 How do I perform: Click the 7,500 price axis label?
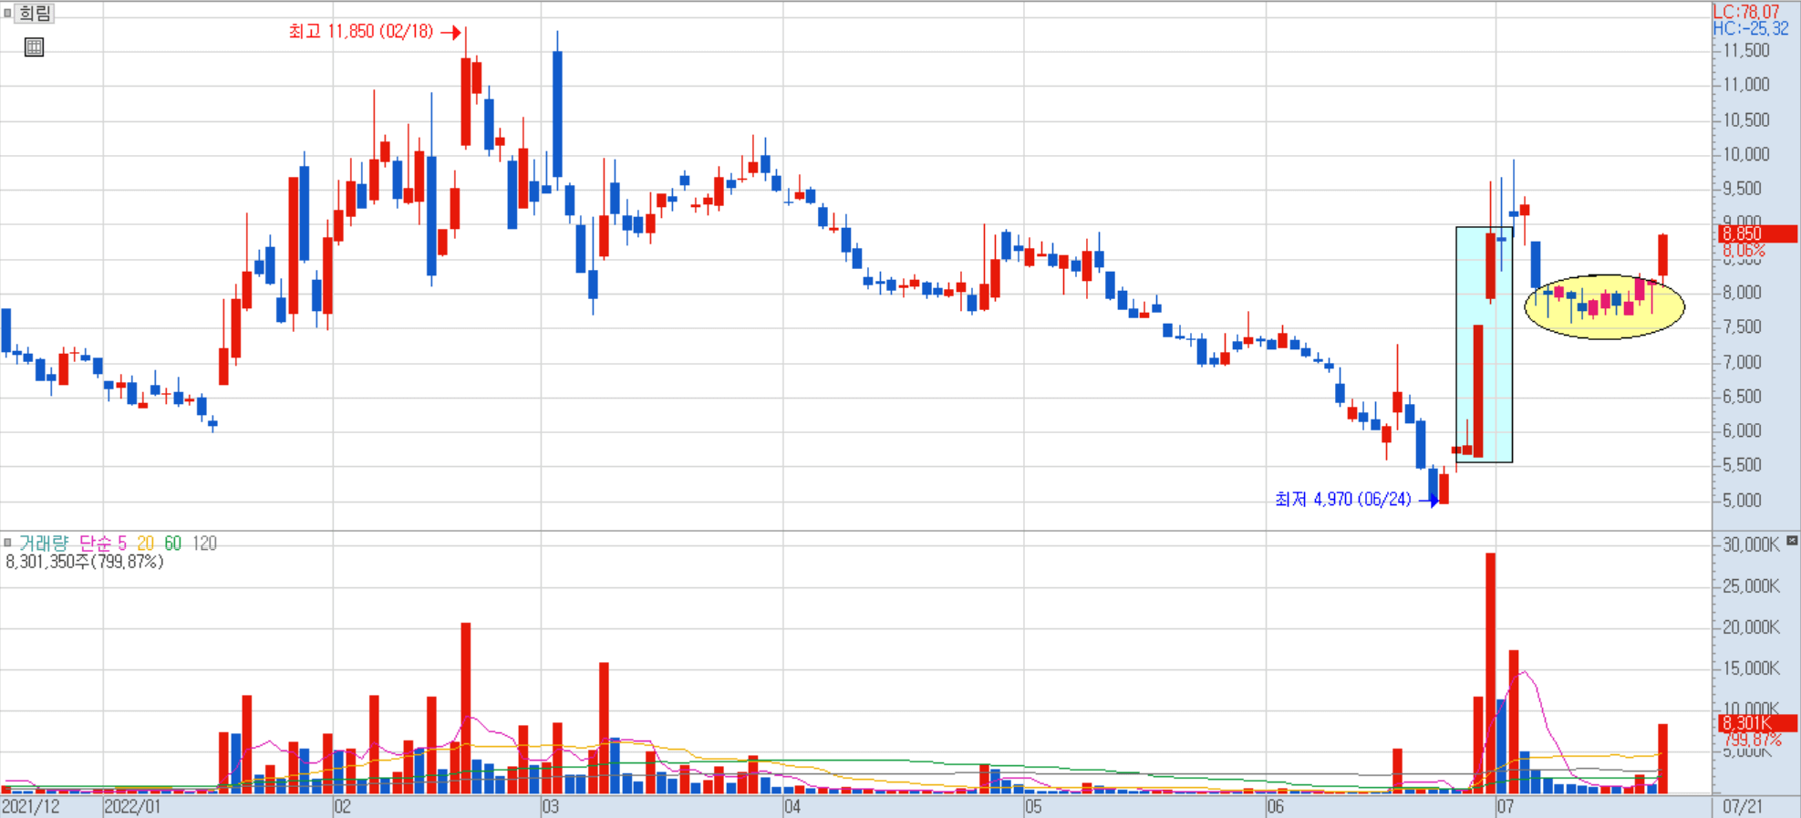tap(1742, 327)
